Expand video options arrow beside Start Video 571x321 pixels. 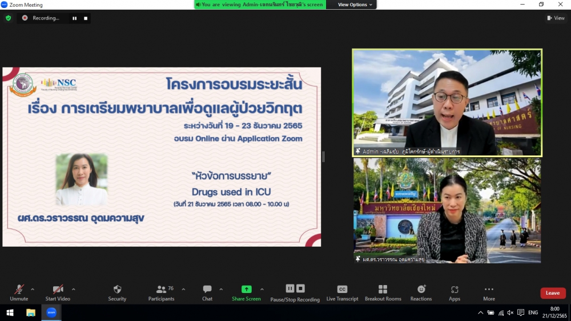coord(74,289)
